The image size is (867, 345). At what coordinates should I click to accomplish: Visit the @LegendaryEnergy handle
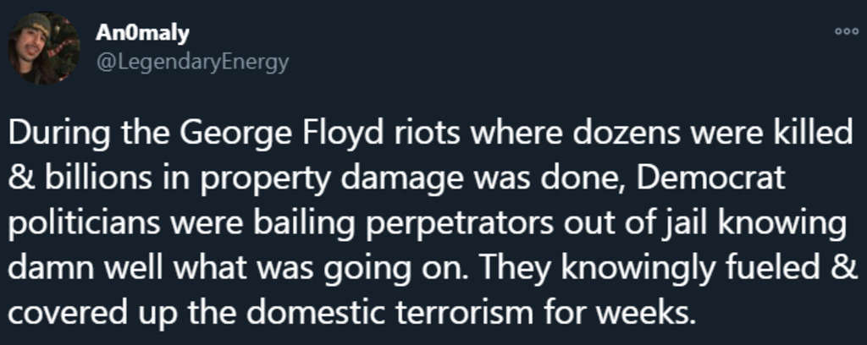[193, 62]
